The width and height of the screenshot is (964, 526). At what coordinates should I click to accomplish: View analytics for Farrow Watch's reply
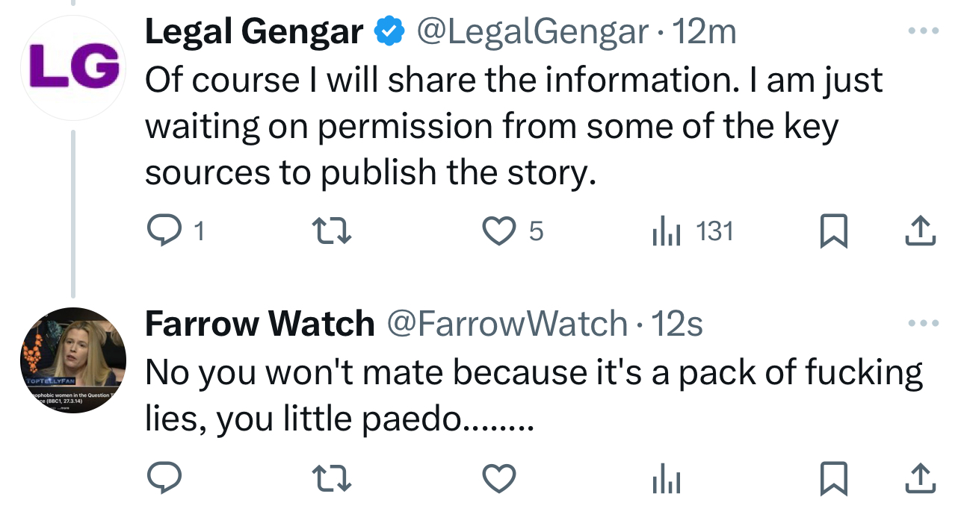(x=666, y=479)
